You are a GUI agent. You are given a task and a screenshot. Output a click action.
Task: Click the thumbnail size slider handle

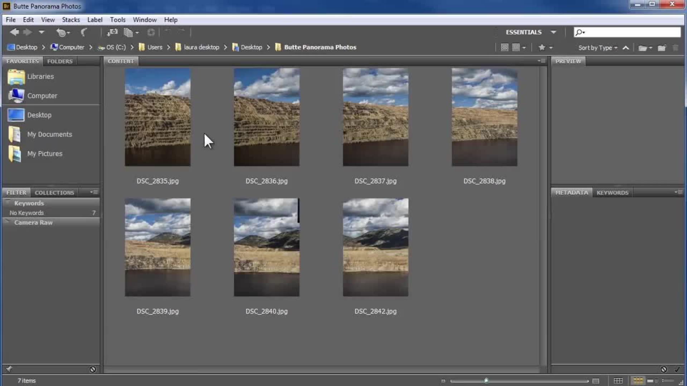(x=486, y=381)
